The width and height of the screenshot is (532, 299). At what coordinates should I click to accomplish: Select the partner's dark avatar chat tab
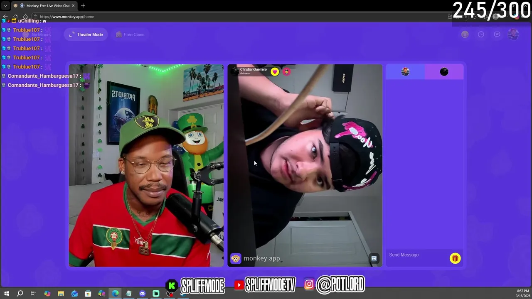coord(444,72)
